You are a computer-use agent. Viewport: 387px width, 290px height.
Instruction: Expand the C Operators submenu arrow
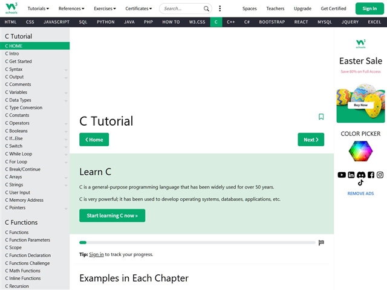66,124
